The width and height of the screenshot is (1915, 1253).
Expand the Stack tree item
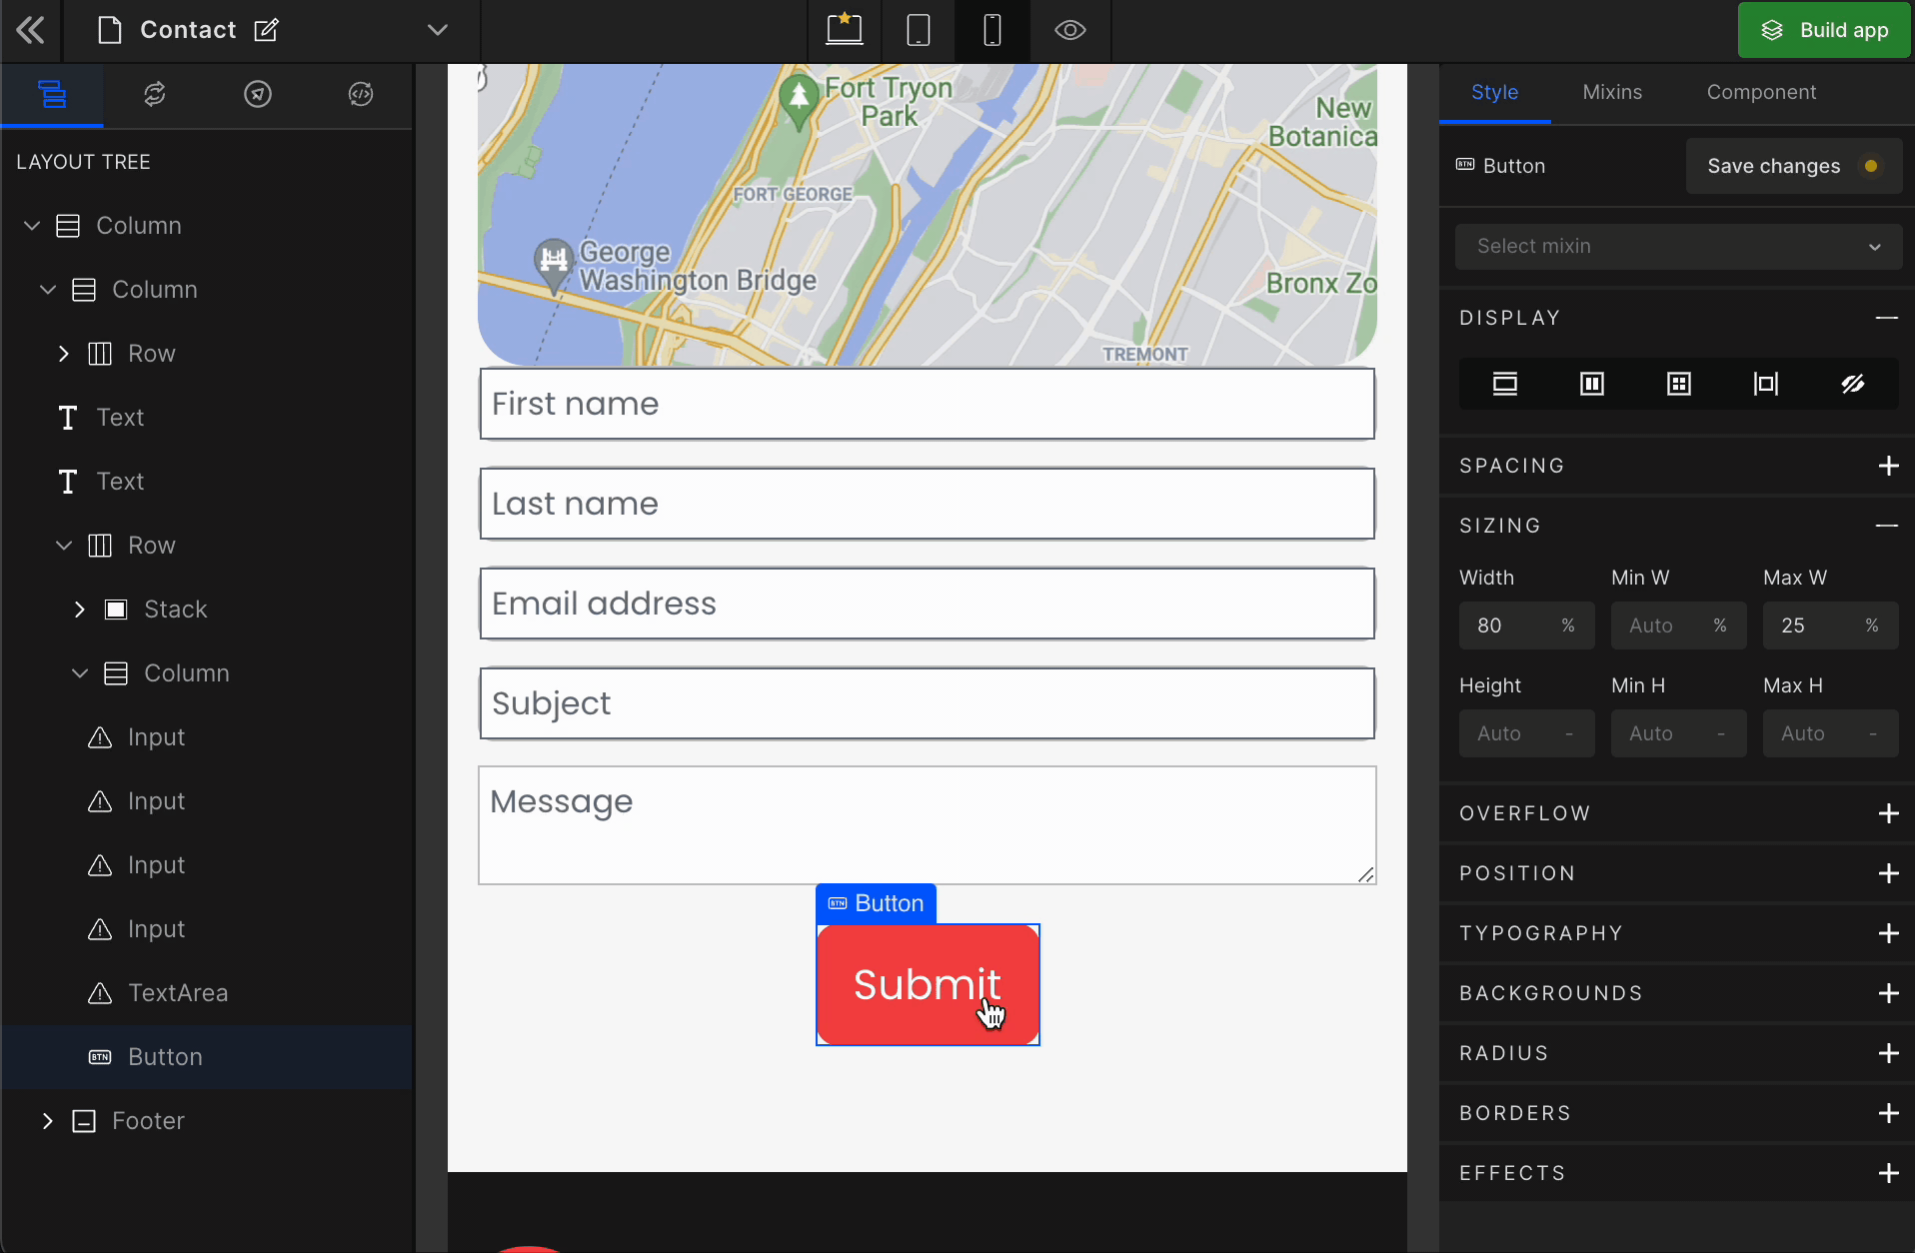click(x=79, y=610)
